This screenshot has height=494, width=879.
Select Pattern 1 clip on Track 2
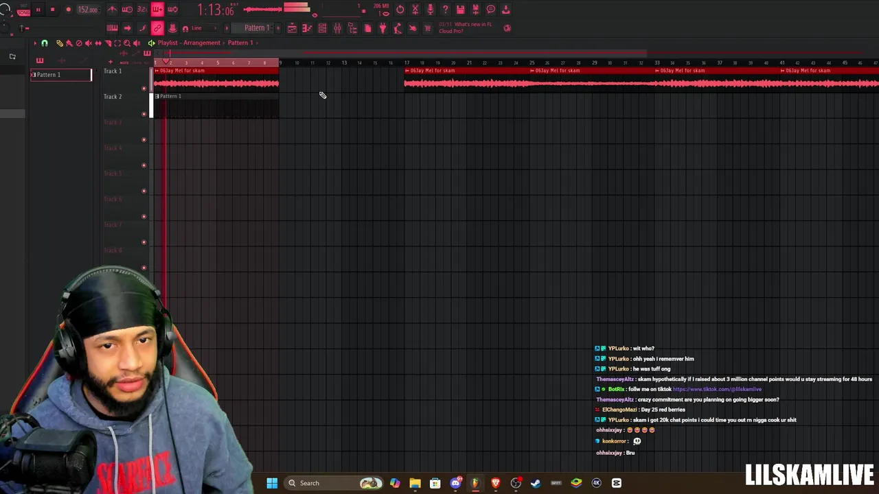(x=216, y=104)
